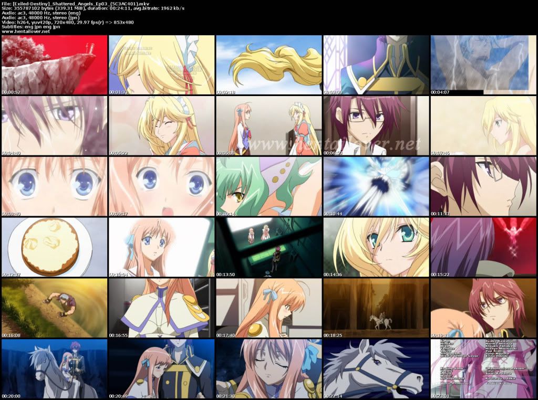Screen dimensions: 538x400
Task: Click the website URL in header text
Action: click(26, 31)
